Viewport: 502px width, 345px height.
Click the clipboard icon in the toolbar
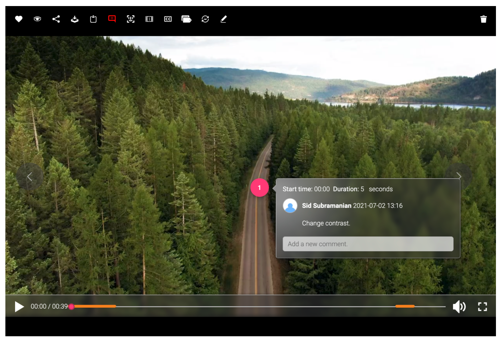[93, 19]
